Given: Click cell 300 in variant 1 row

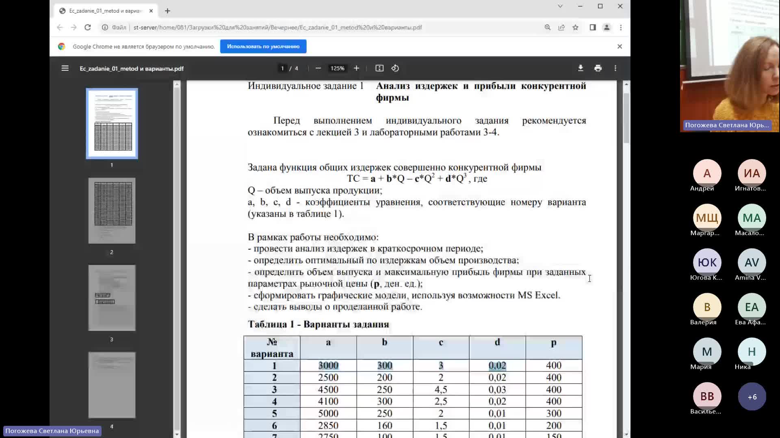Looking at the screenshot, I should click(x=385, y=365).
